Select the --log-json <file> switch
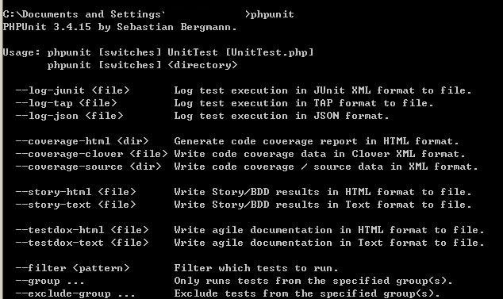503x299 pixels. [x=69, y=116]
